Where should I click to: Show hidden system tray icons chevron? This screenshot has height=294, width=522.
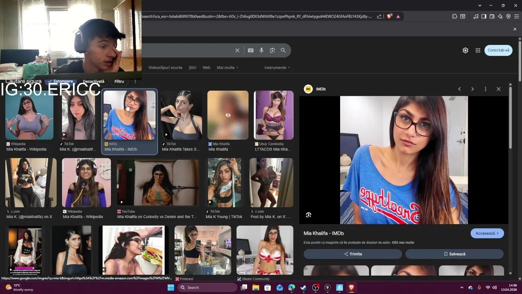tap(462, 287)
